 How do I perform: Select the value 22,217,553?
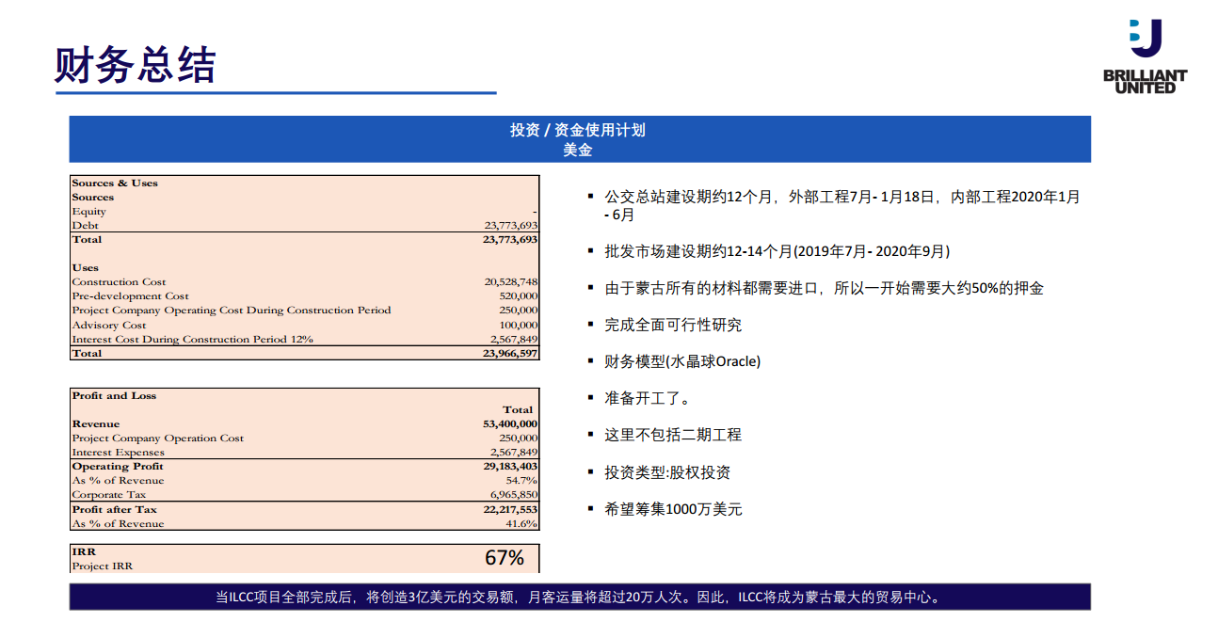[x=510, y=509]
